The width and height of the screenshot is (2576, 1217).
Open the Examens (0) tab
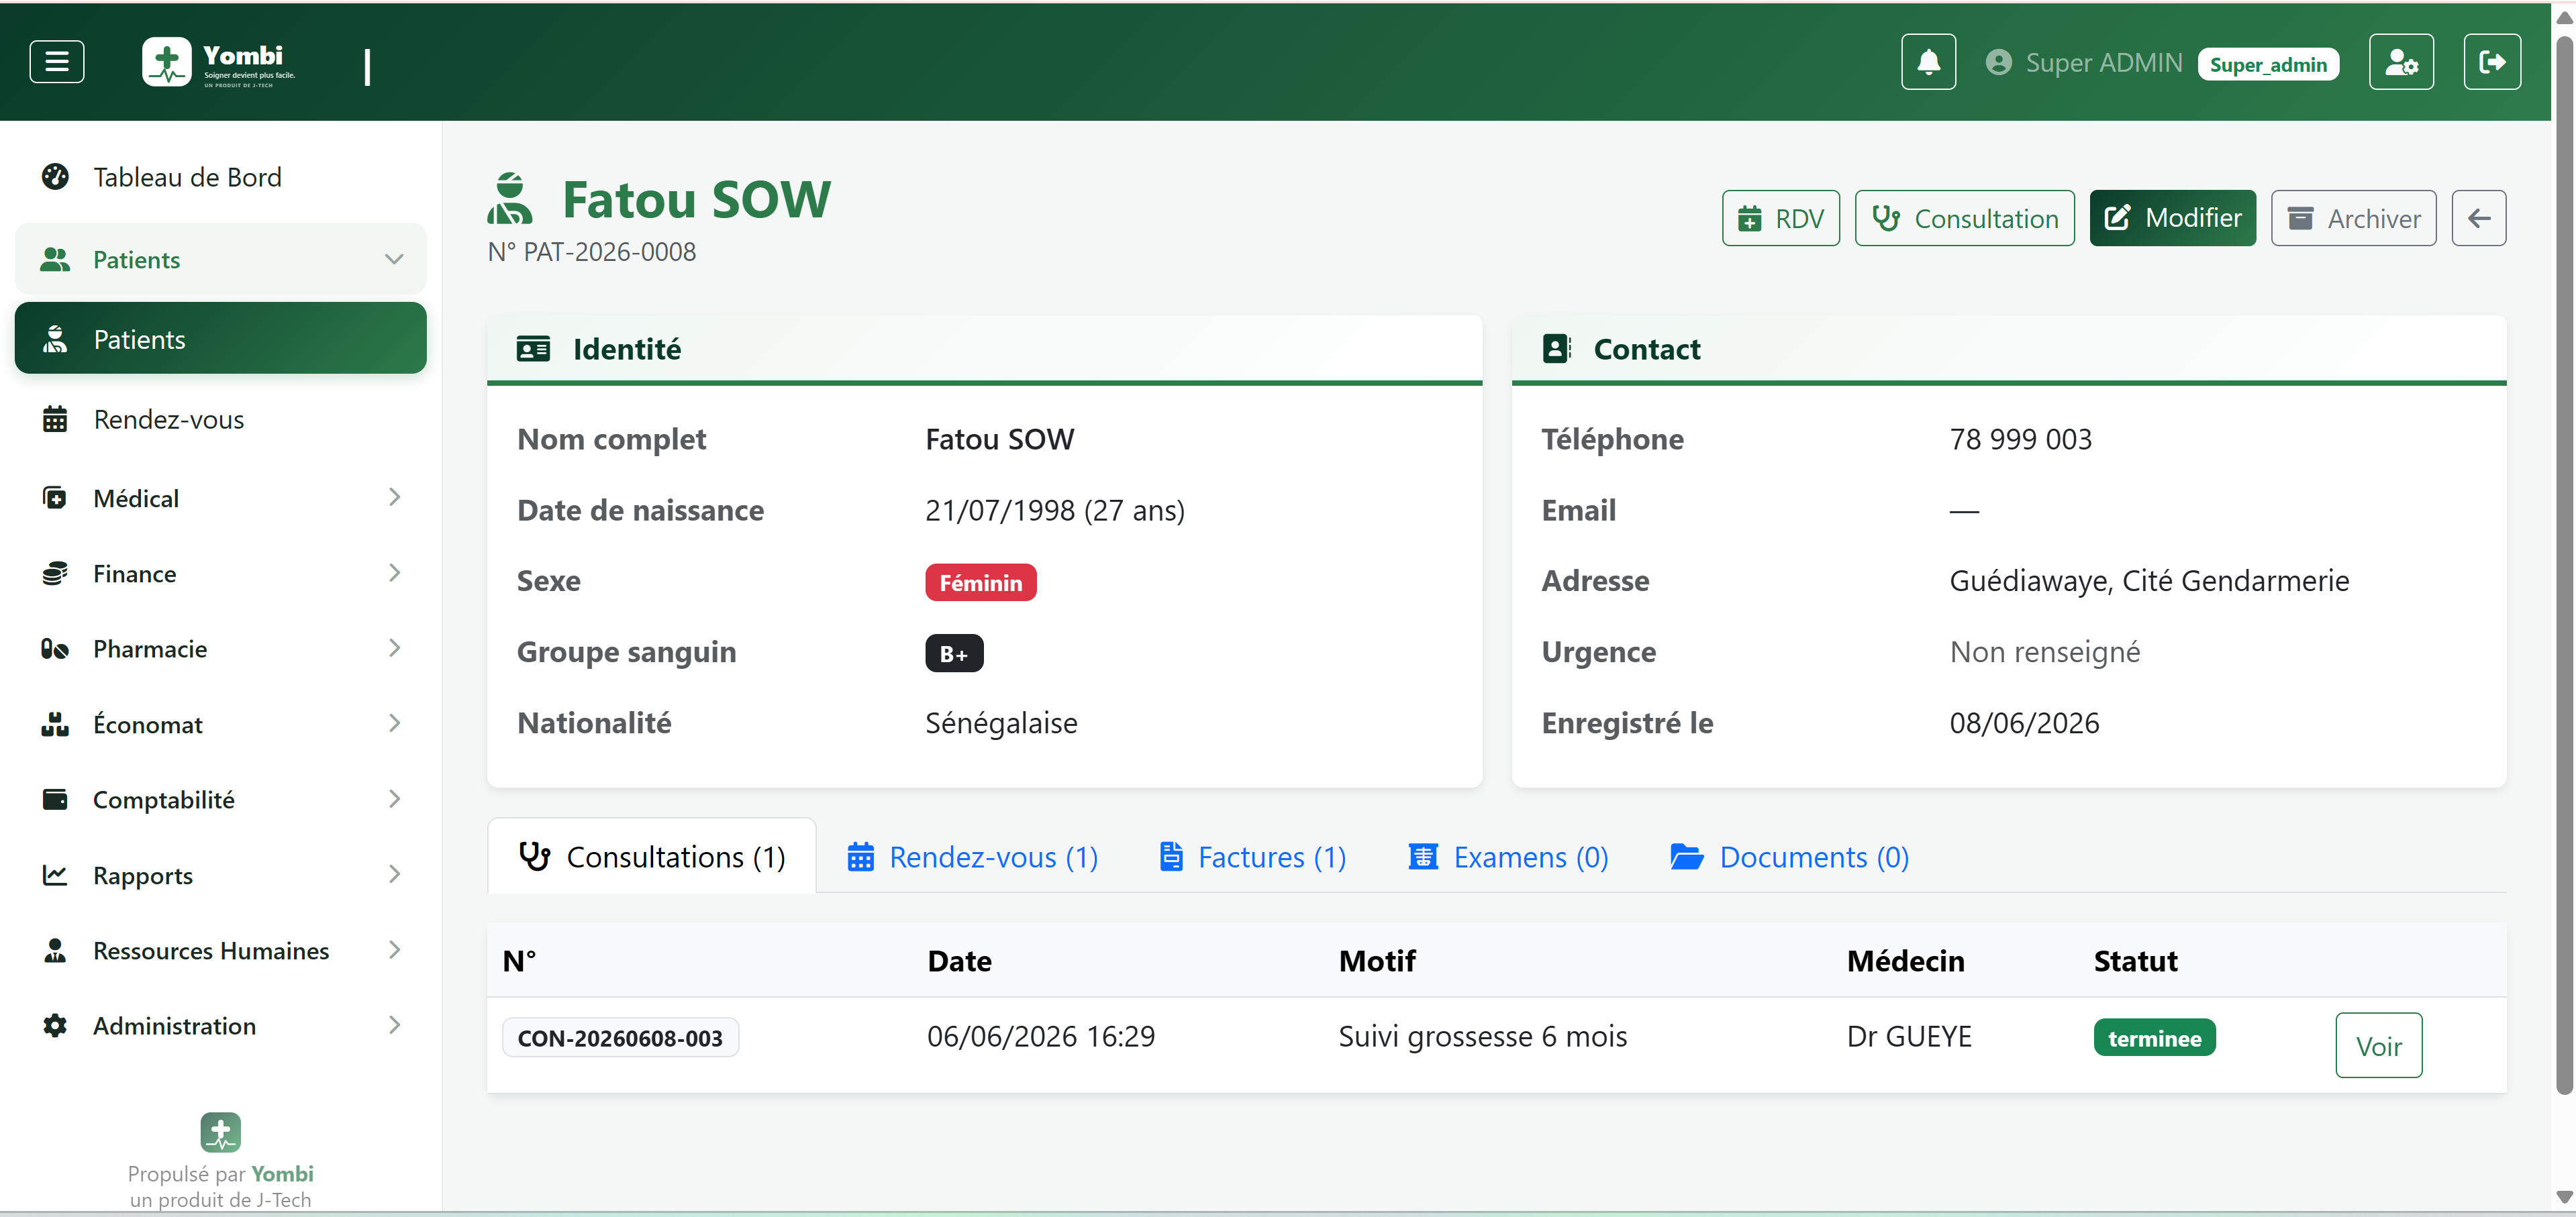[x=1508, y=856]
